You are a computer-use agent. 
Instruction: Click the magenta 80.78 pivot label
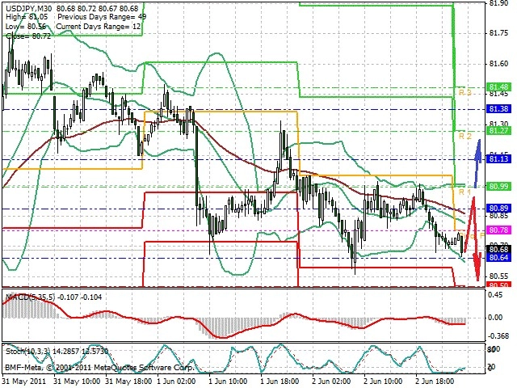tap(498, 230)
